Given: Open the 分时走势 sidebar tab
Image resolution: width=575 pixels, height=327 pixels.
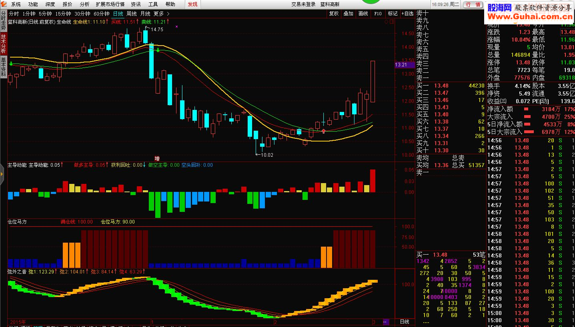Looking at the screenshot, I should tap(3, 21).
